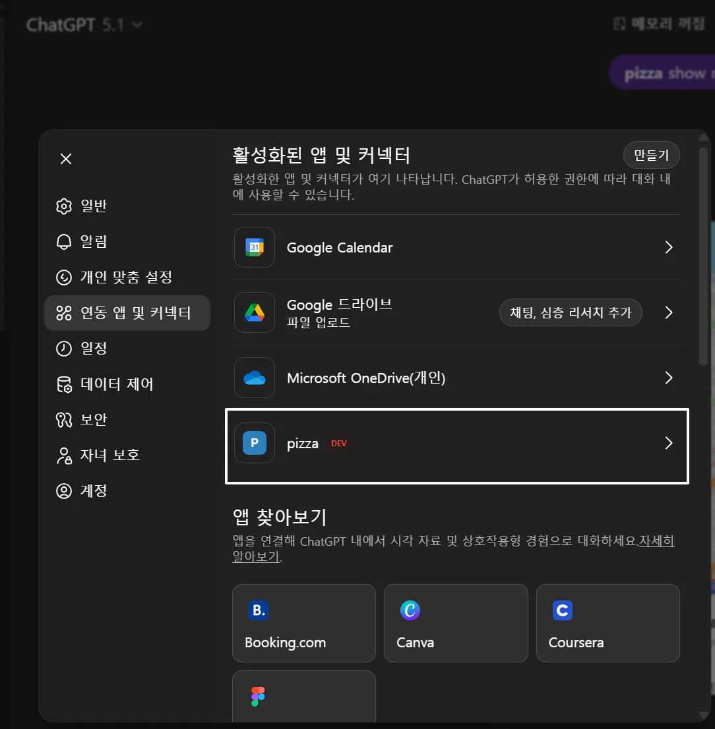Expand Google Calendar row chevron

pyautogui.click(x=669, y=247)
